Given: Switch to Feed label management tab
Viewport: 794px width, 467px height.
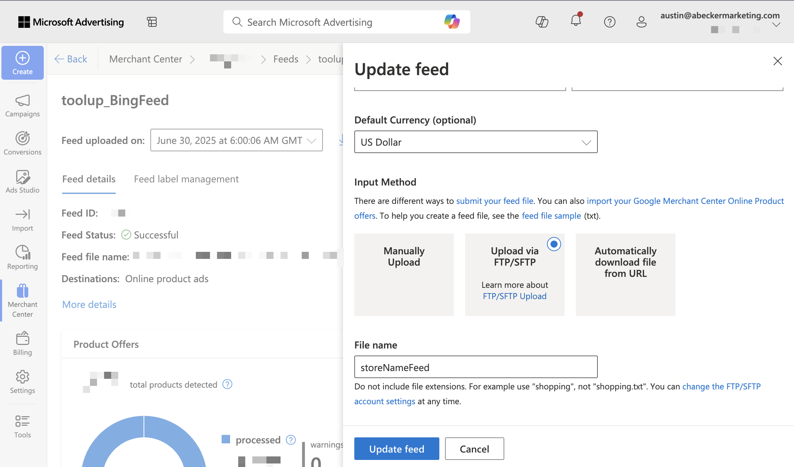Looking at the screenshot, I should click(186, 179).
